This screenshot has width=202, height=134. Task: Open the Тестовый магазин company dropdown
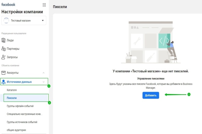pos(24,20)
